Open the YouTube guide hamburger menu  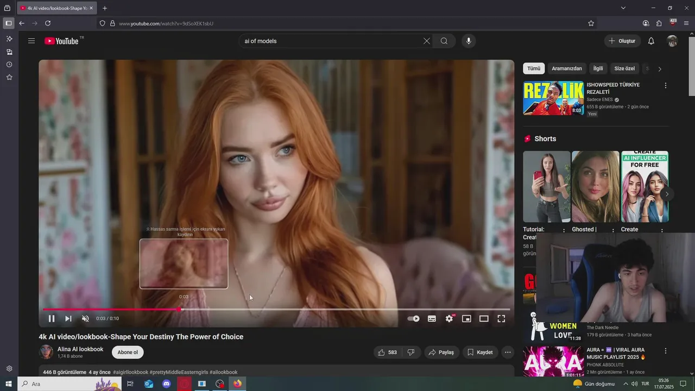(31, 41)
